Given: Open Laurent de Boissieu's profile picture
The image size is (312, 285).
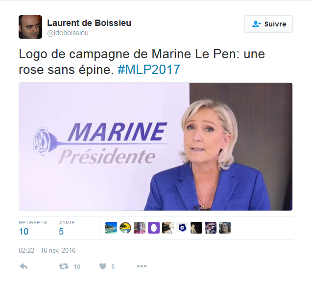Looking at the screenshot, I should 30,27.
